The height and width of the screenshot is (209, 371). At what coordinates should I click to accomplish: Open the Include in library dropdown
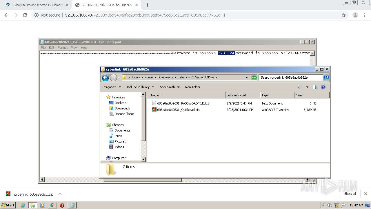click(140, 87)
